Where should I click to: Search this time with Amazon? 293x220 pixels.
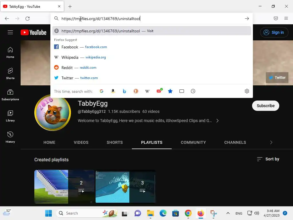[x=113, y=91]
